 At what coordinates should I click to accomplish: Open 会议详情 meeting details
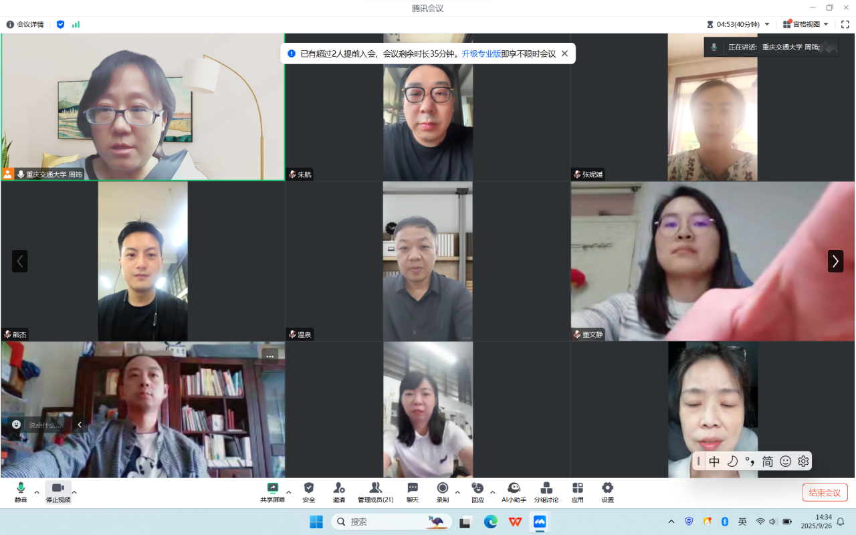coord(25,24)
